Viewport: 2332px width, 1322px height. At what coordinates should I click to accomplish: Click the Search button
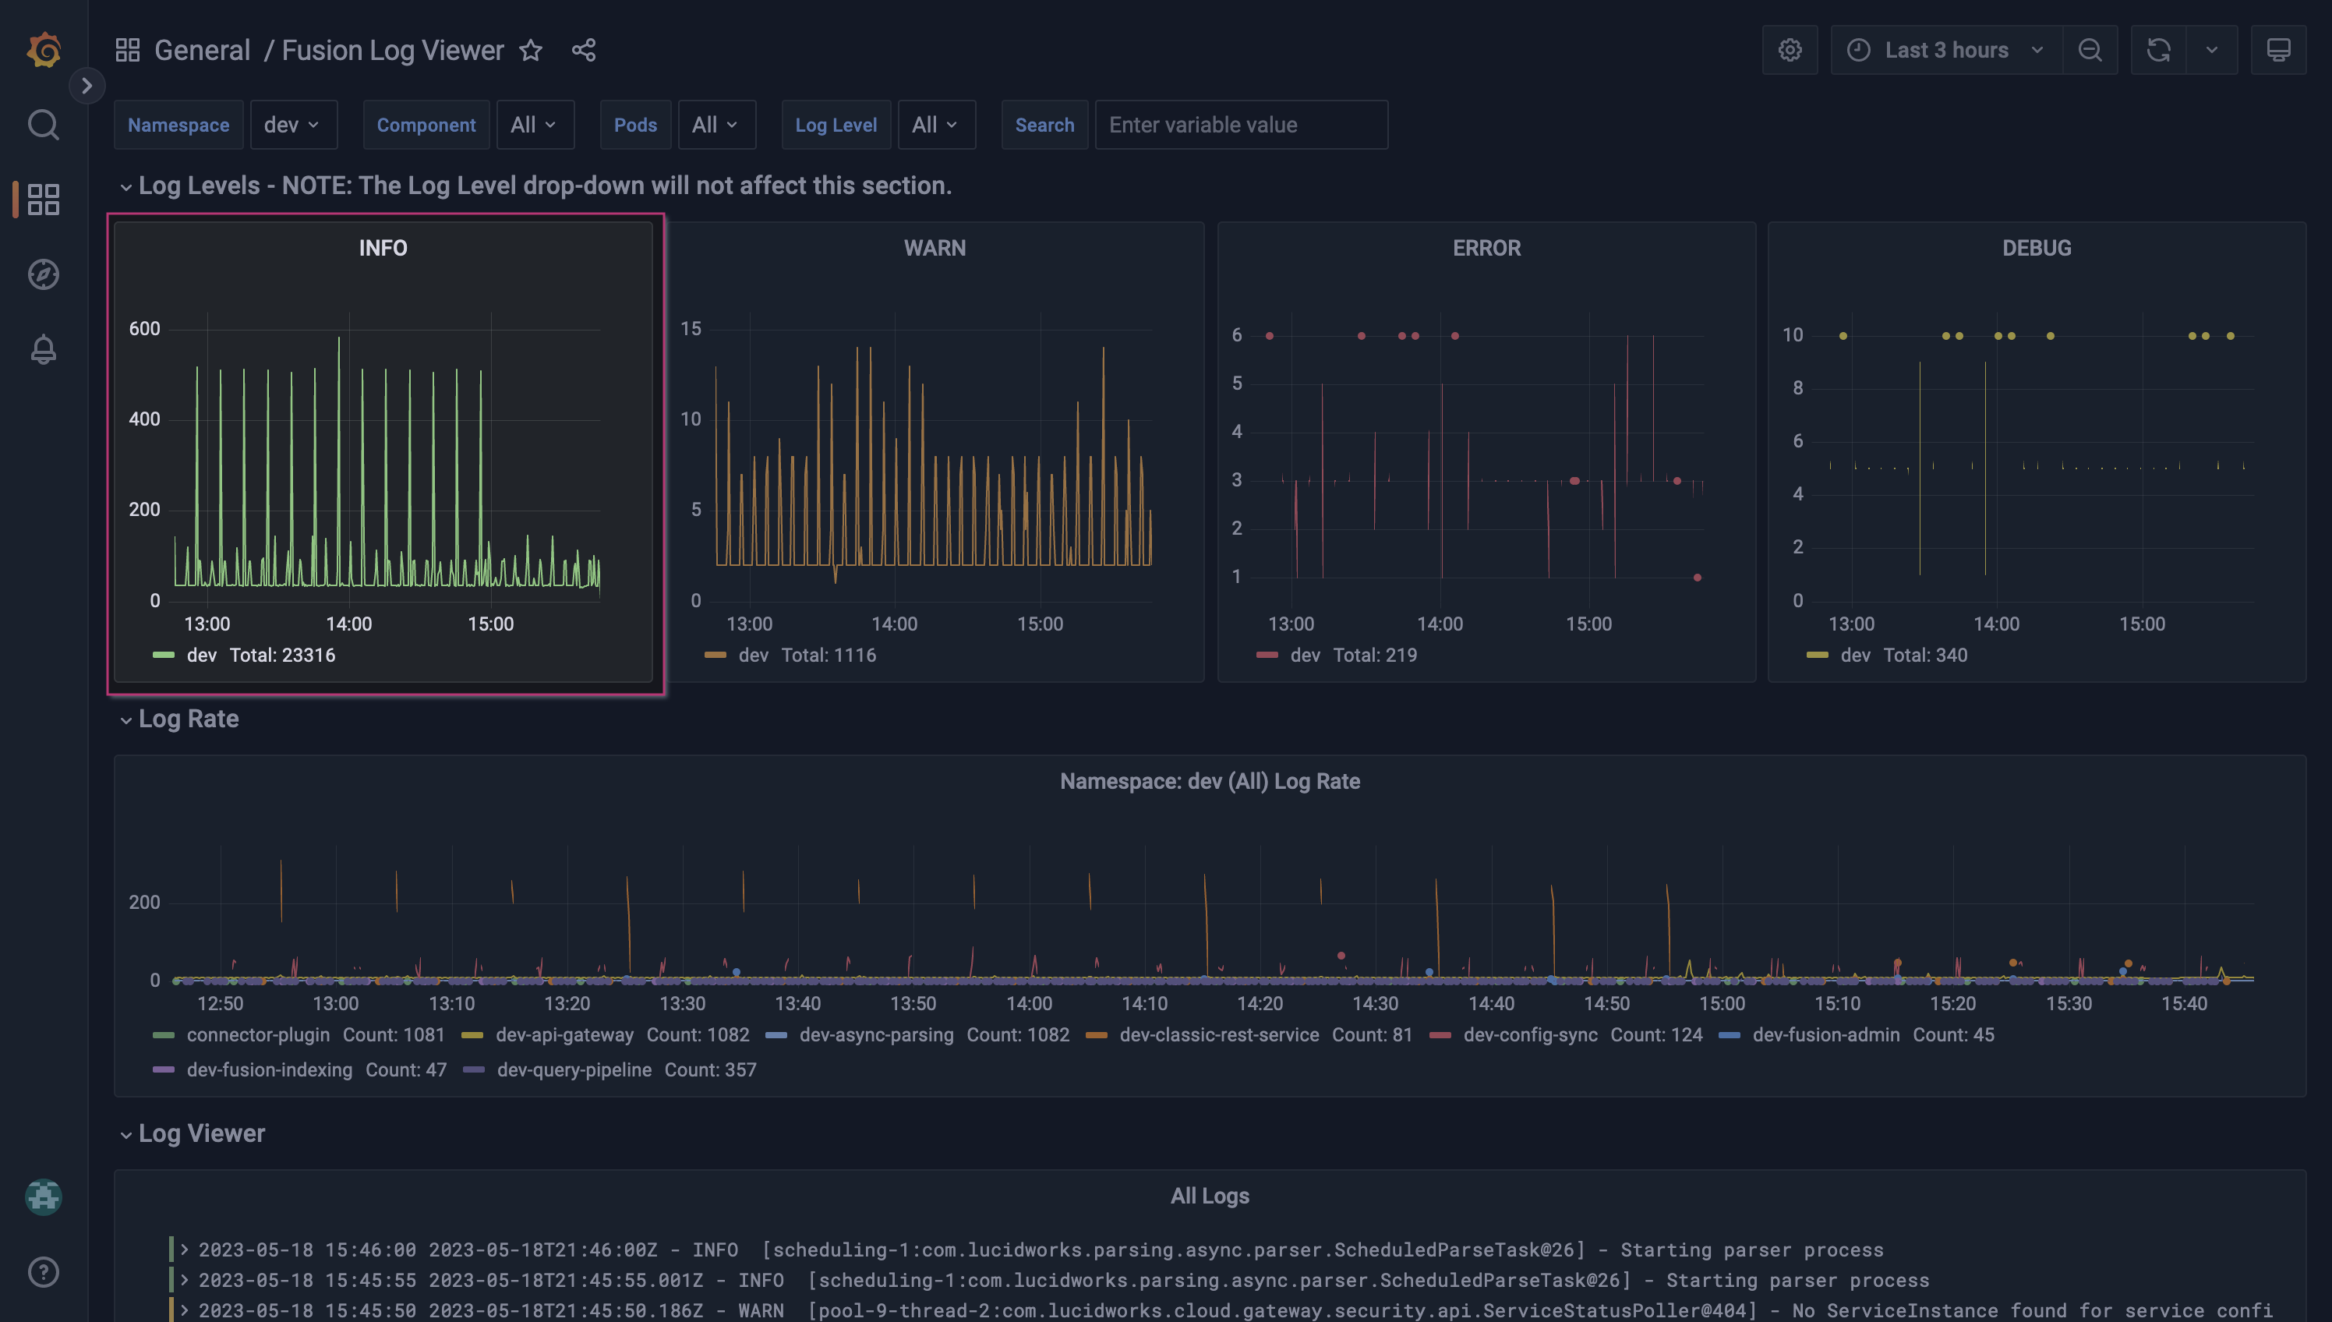pyautogui.click(x=1044, y=125)
